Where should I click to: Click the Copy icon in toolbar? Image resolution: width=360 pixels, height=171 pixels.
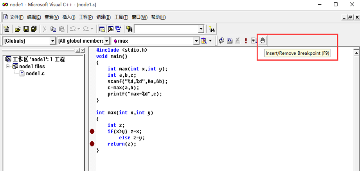[x=53, y=29]
